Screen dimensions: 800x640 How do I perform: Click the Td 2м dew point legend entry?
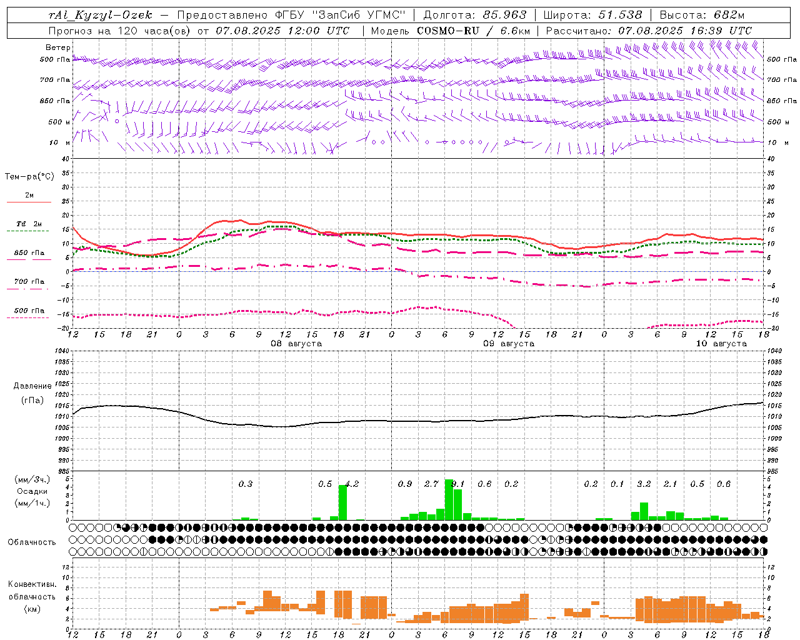(x=29, y=224)
